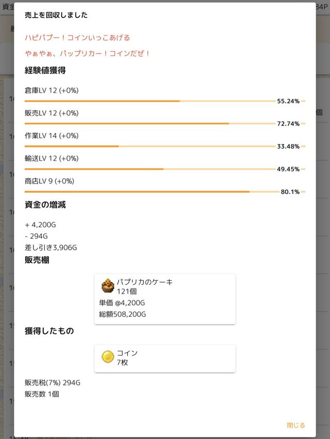Screen dimensions: 330x439
Task: Click the 資金の増減 section heading
Action: coord(45,205)
